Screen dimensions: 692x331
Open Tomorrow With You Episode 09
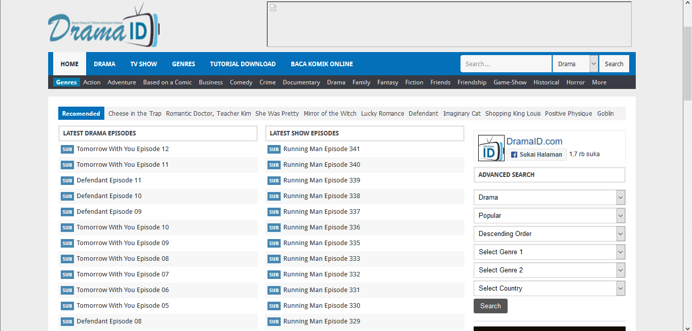[123, 243]
